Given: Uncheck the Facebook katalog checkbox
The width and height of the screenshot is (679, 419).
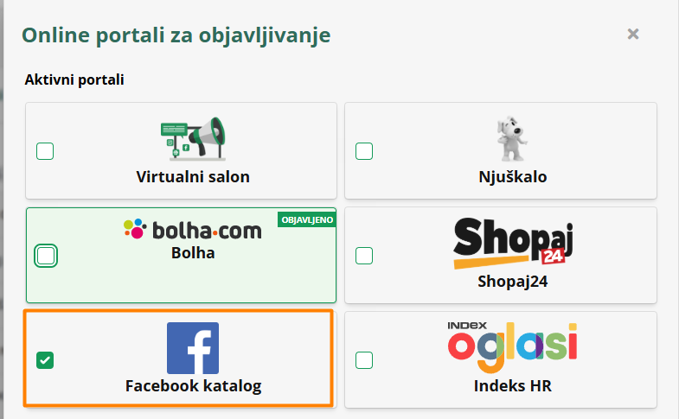Looking at the screenshot, I should pyautogui.click(x=45, y=359).
